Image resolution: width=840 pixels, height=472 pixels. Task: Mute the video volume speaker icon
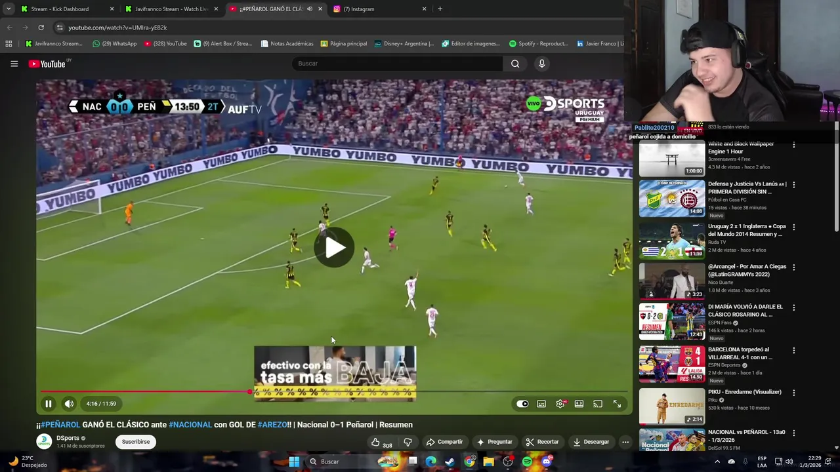tap(69, 404)
